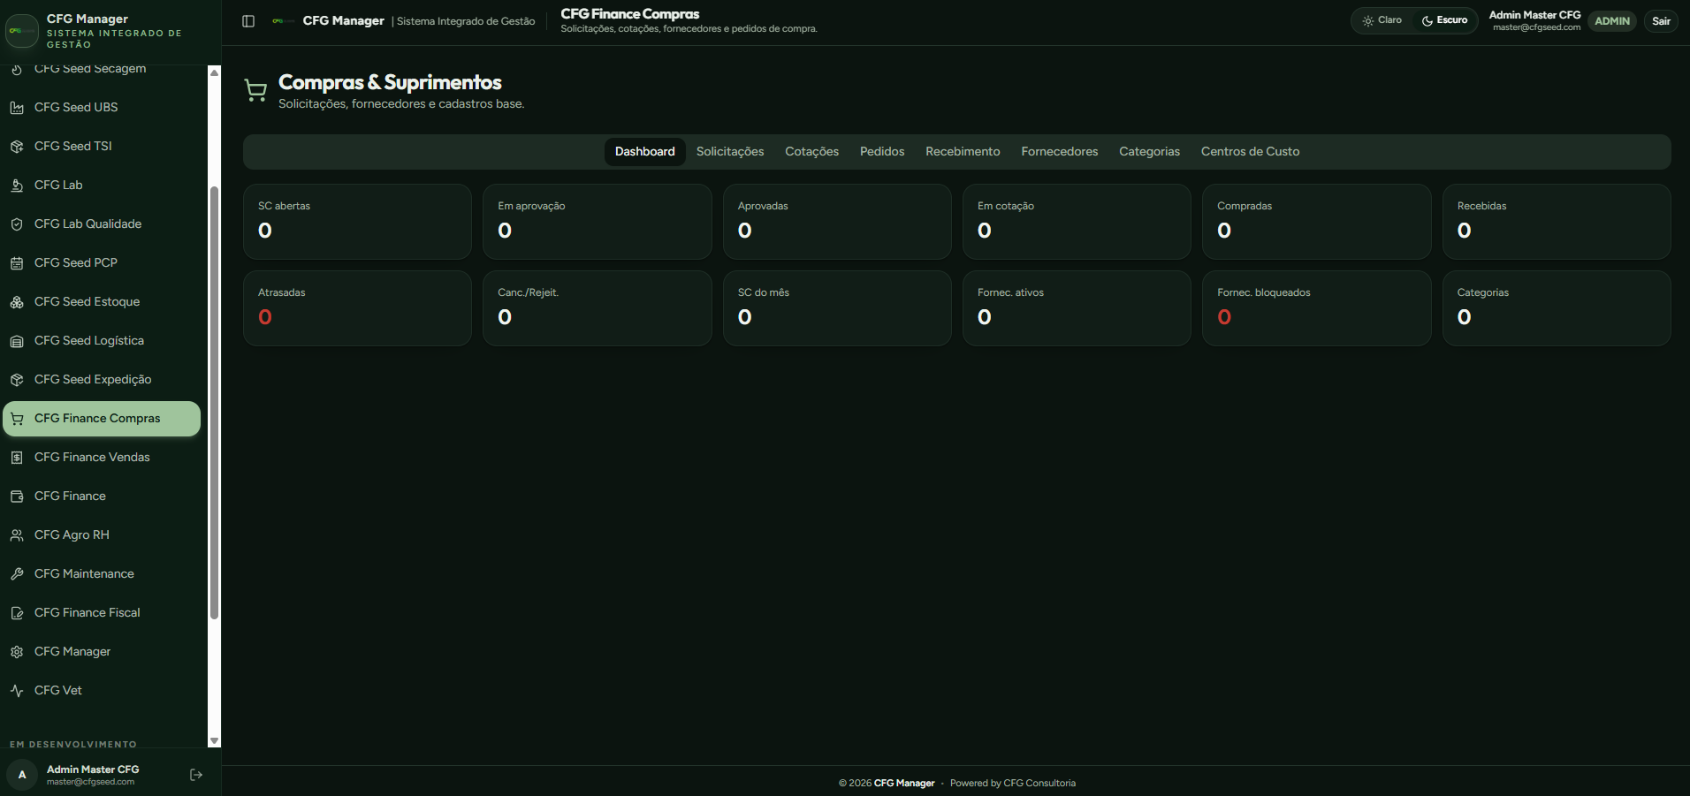
Task: Click CFG Finance Fiscal document icon
Action: click(x=17, y=613)
